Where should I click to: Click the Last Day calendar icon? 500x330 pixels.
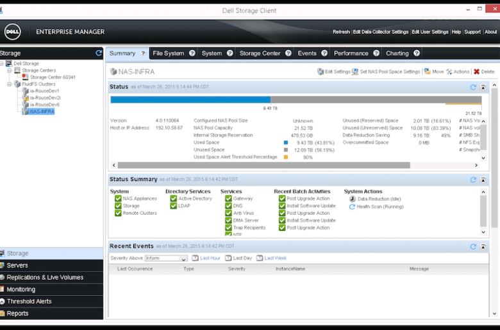[x=228, y=258]
